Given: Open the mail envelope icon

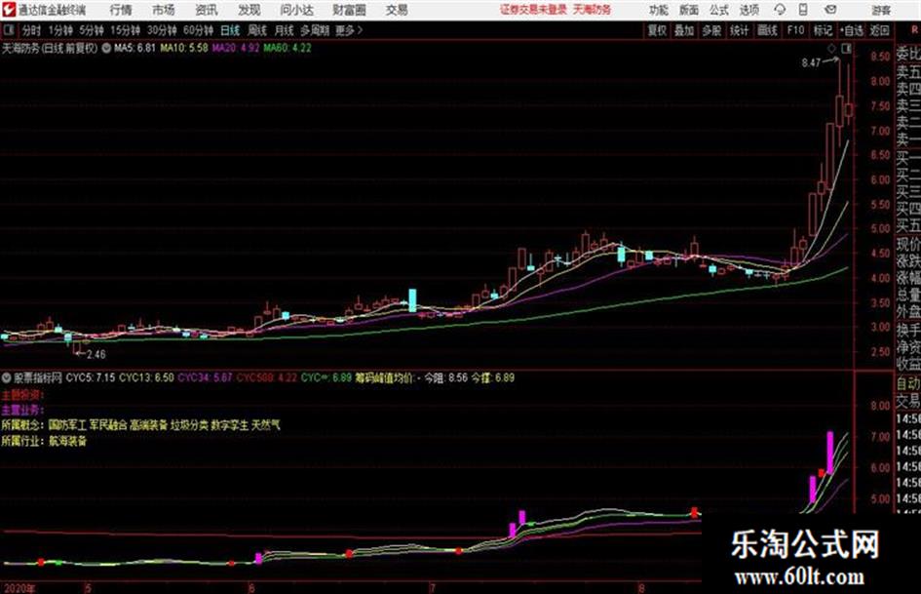Looking at the screenshot, I should tap(830, 10).
